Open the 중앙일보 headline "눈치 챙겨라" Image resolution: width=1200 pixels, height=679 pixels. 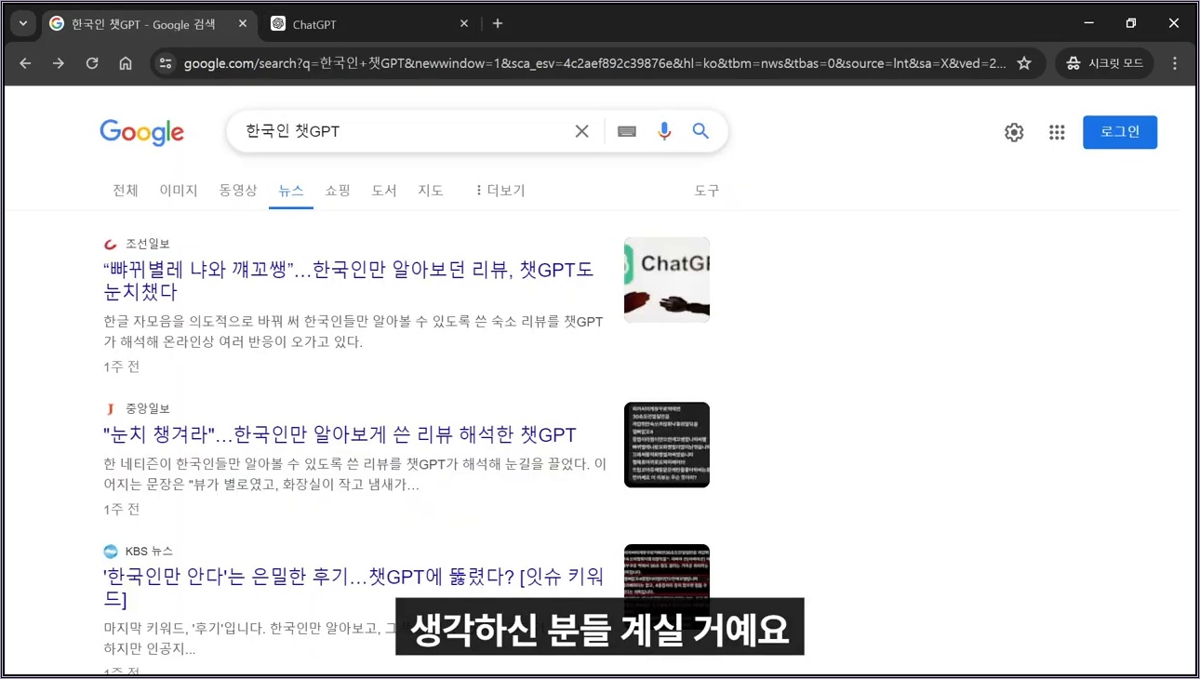[x=340, y=435]
